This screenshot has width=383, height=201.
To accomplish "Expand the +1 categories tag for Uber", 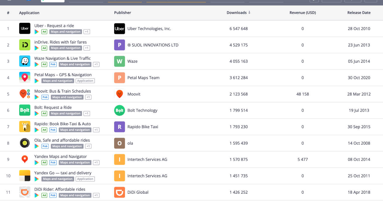I will click(x=87, y=32).
